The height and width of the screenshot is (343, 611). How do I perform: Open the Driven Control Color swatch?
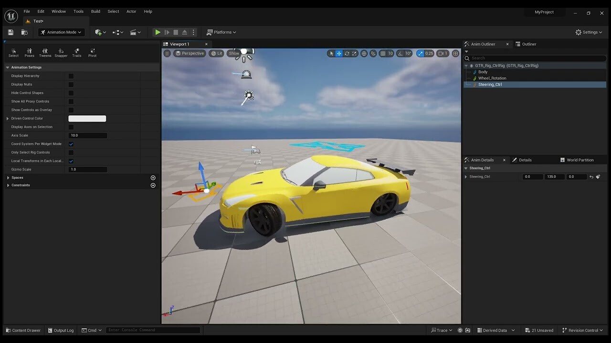pos(87,118)
